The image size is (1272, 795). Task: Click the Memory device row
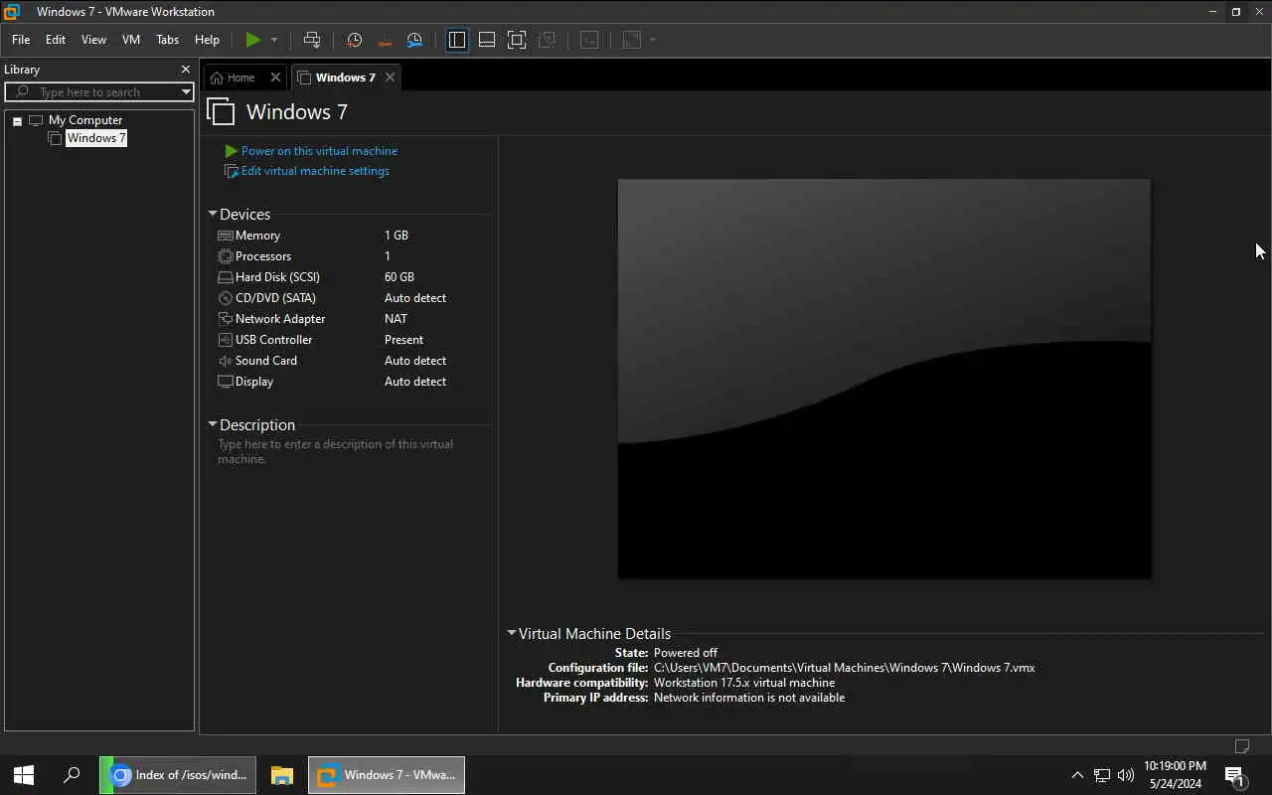coord(352,236)
